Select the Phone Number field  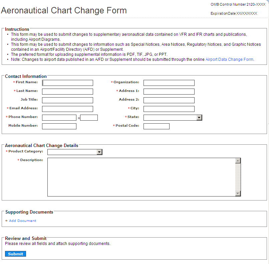pos(59,118)
